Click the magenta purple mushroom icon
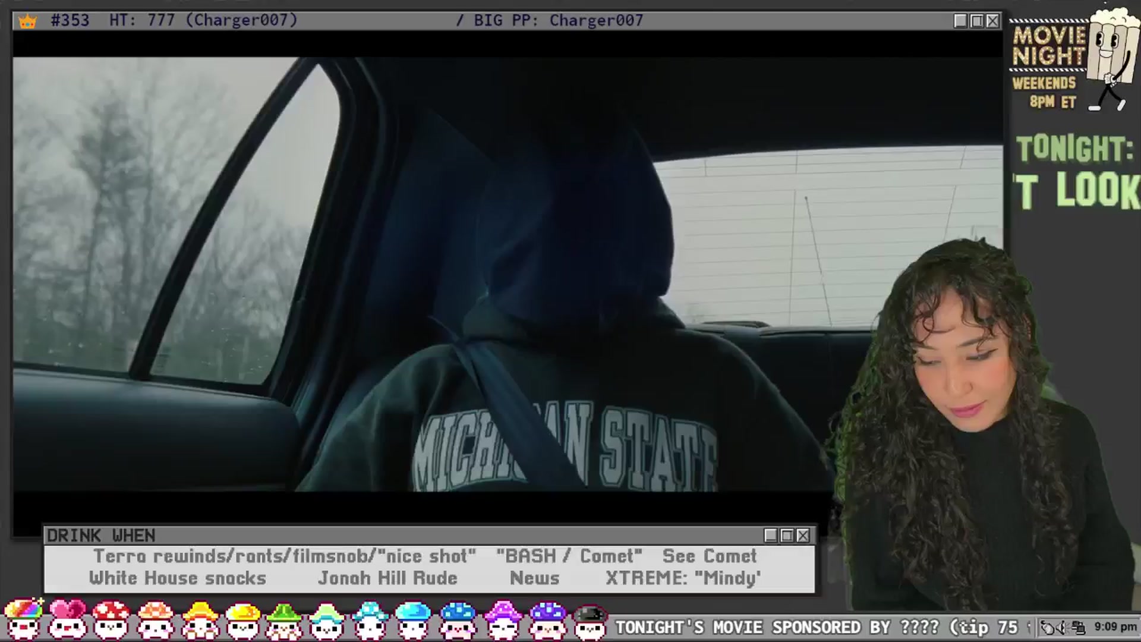This screenshot has width=1141, height=642. pos(503,619)
